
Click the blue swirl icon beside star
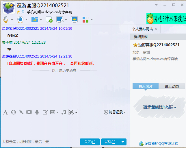pos(23,12)
